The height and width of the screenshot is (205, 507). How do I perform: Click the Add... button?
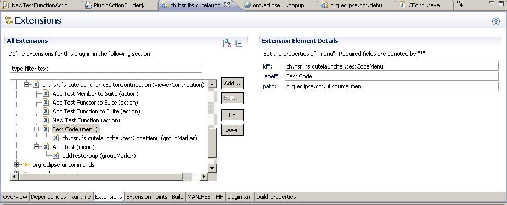point(232,84)
